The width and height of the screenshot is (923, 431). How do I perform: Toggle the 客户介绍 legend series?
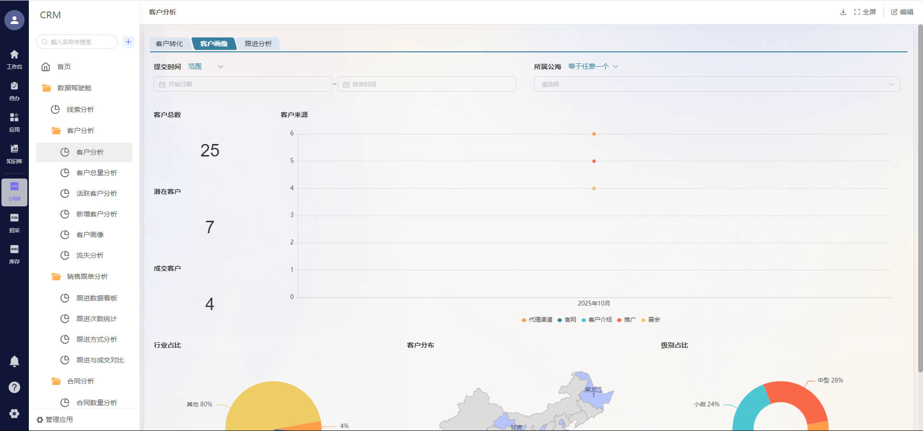597,320
